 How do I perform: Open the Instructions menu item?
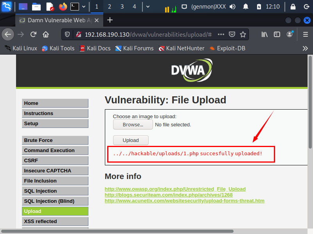[x=55, y=113]
